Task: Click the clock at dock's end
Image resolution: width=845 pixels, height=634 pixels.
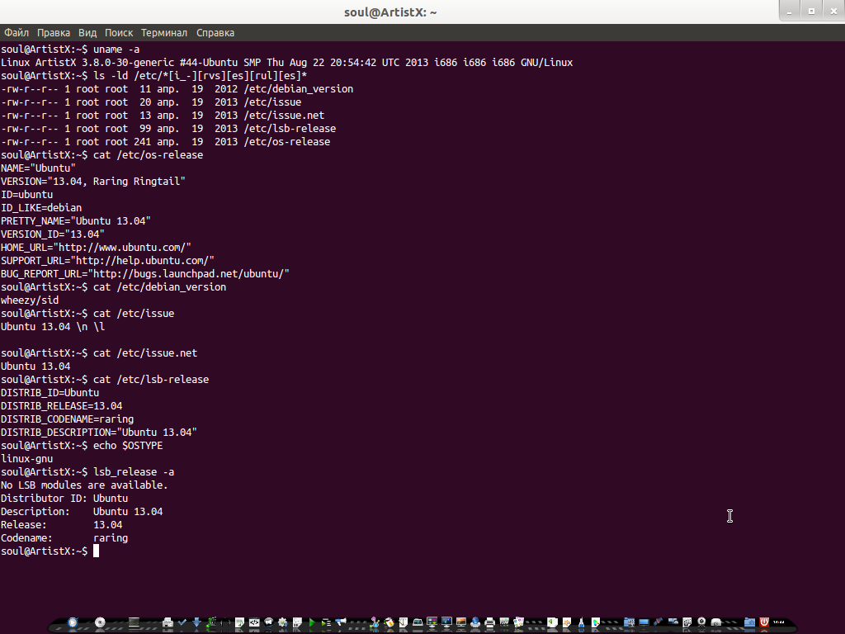Action: 779,622
